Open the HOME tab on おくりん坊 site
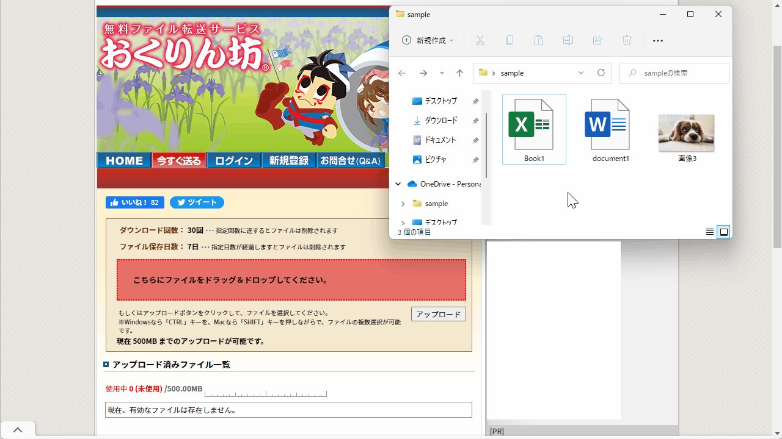Screen dimensions: 782x439 click(x=125, y=160)
